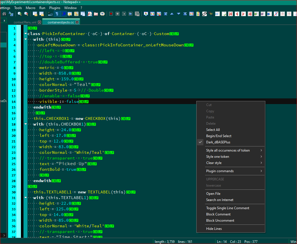Screen dimensions: 297x244
Task: Run the macro multiple times via double-arrow icon
Action: coord(130,13)
